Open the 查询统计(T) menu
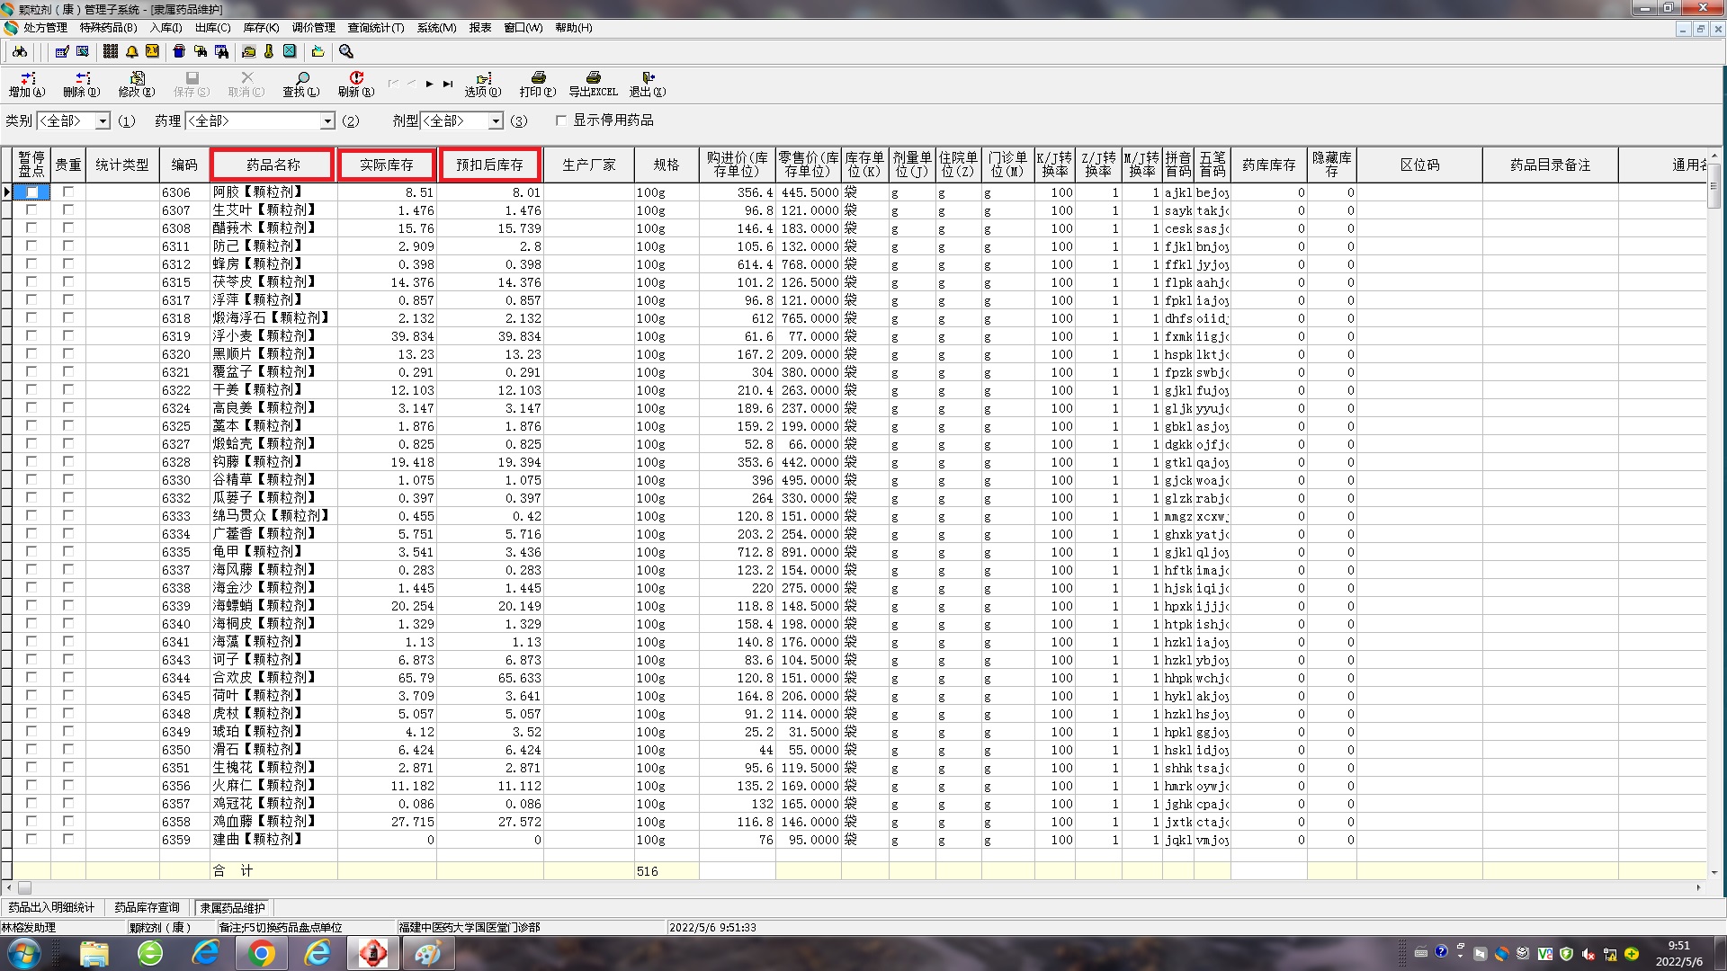Image resolution: width=1727 pixels, height=971 pixels. pos(375,28)
